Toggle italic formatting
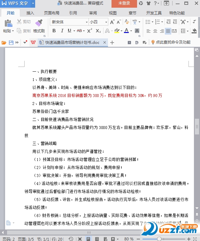Screen dimensions: 200x241 pyautogui.click(x=62, y=31)
